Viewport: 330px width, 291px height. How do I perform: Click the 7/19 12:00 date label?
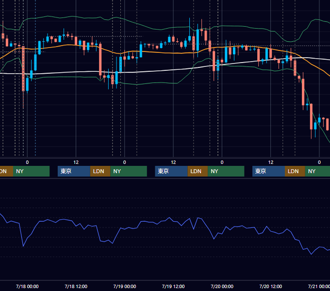(x=173, y=286)
